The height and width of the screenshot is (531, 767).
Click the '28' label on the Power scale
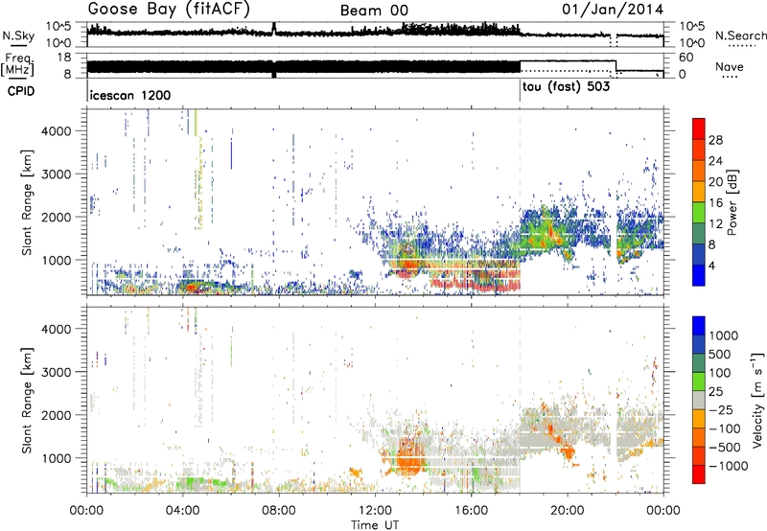pos(715,140)
